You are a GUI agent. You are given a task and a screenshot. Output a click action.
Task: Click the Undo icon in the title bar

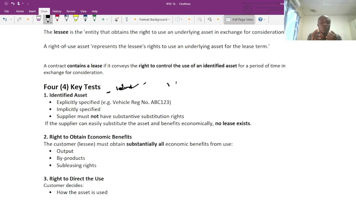[x=13, y=4]
